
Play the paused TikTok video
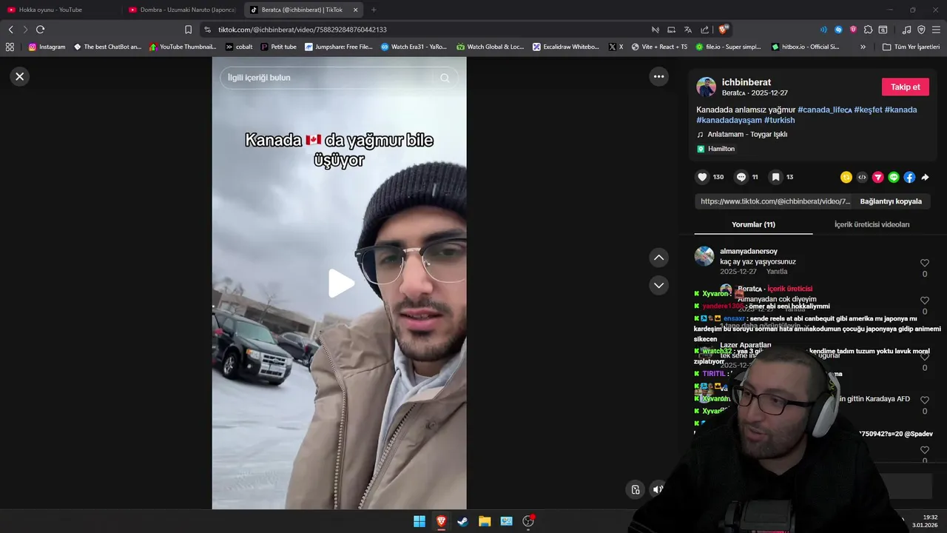click(x=340, y=284)
